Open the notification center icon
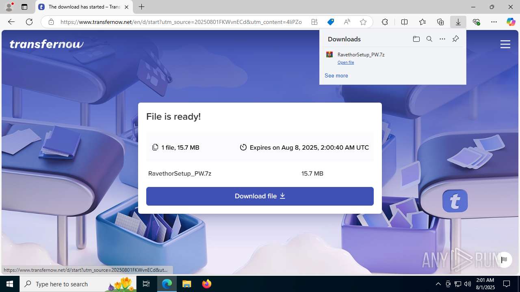Screen dimensions: 520x292 click(507, 284)
